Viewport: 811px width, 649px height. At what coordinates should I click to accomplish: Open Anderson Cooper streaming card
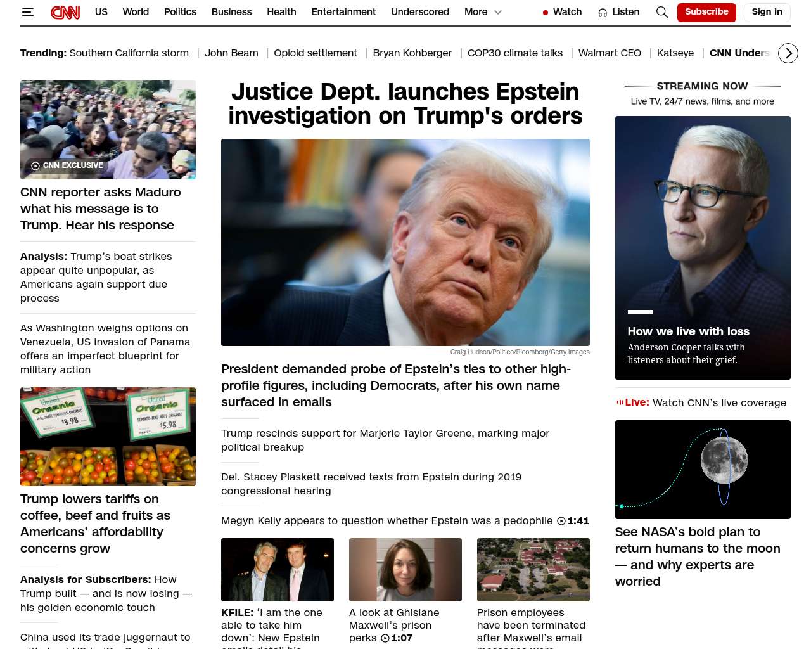click(x=703, y=247)
